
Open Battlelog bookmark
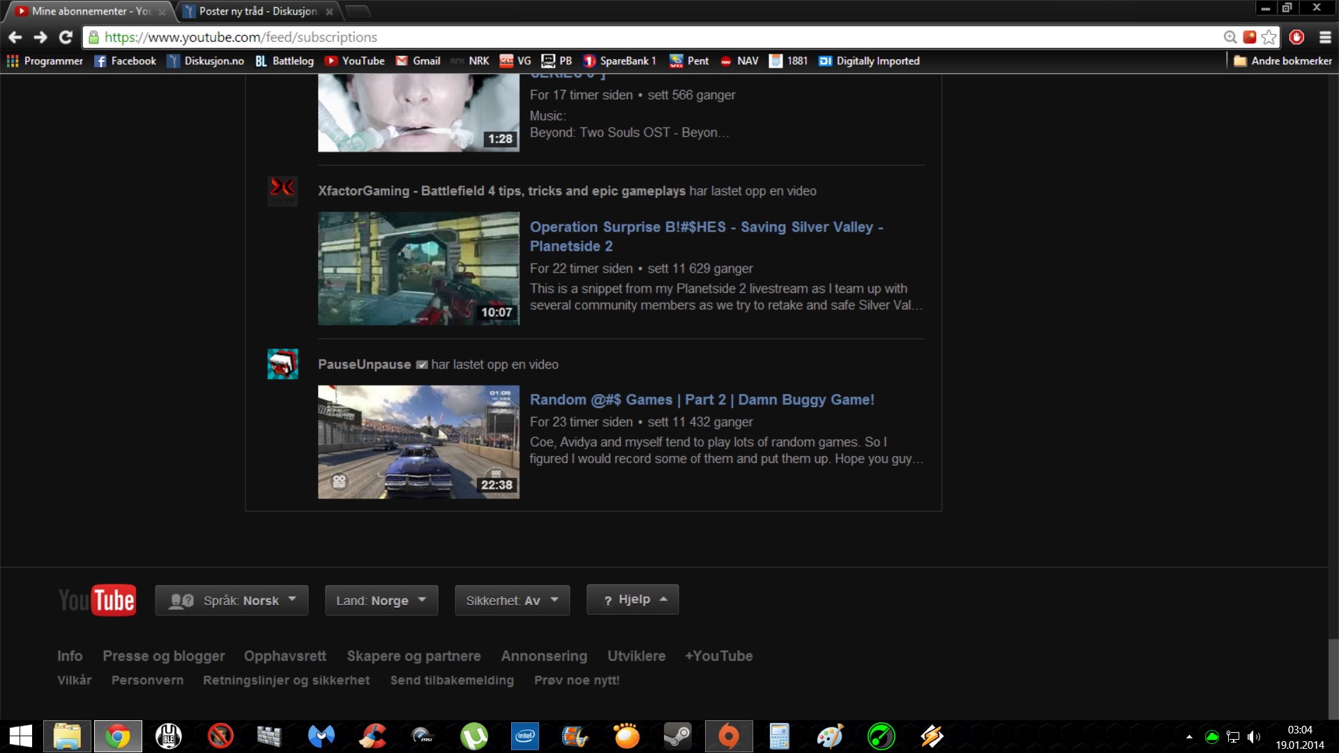pos(285,61)
